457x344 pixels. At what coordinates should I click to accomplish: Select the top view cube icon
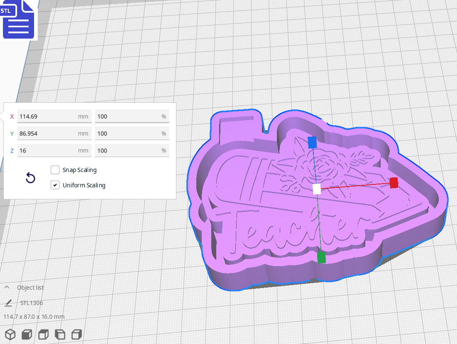point(43,334)
